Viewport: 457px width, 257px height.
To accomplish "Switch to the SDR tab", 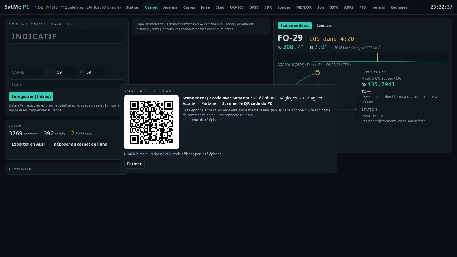I will (268, 7).
